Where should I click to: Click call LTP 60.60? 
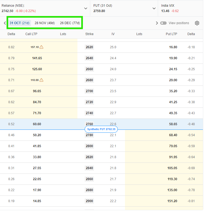(37, 124)
